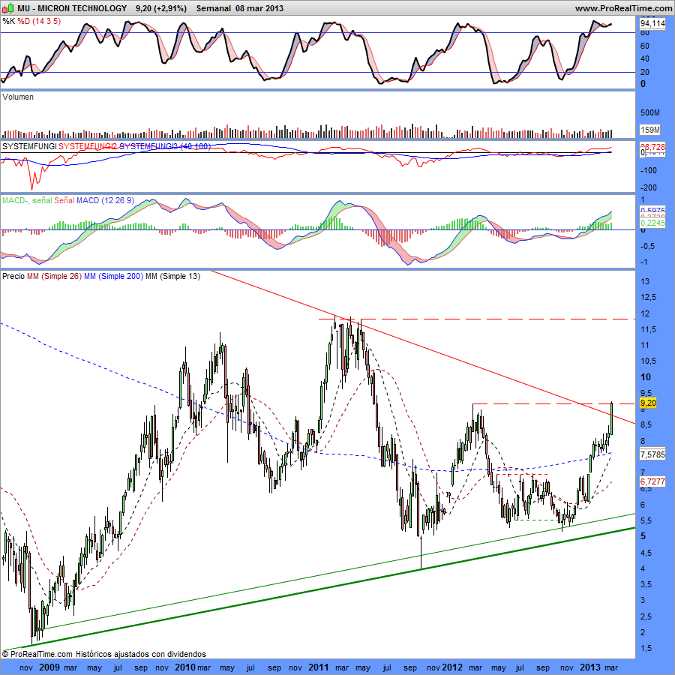Click the green MACD-, señal label
The height and width of the screenshot is (675, 675).
pos(27,200)
